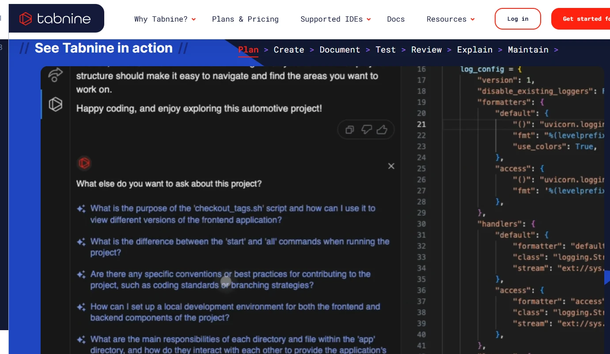Viewport: 610px width, 354px height.
Task: Expand the Supported IDEs menu
Action: coord(335,19)
